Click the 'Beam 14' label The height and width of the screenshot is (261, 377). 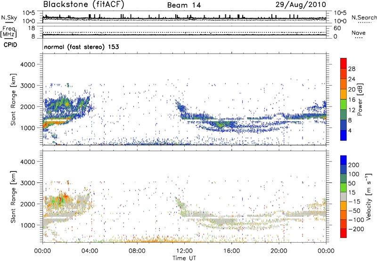pyautogui.click(x=184, y=5)
